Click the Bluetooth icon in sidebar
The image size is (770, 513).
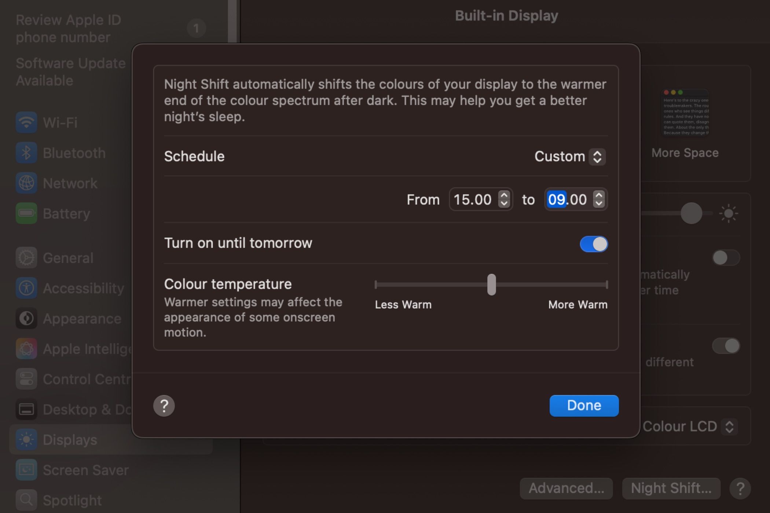[x=26, y=152]
